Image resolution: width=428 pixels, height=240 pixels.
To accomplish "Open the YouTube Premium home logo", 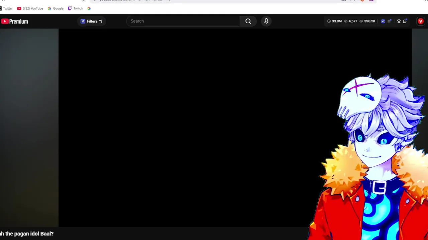I will [14, 21].
